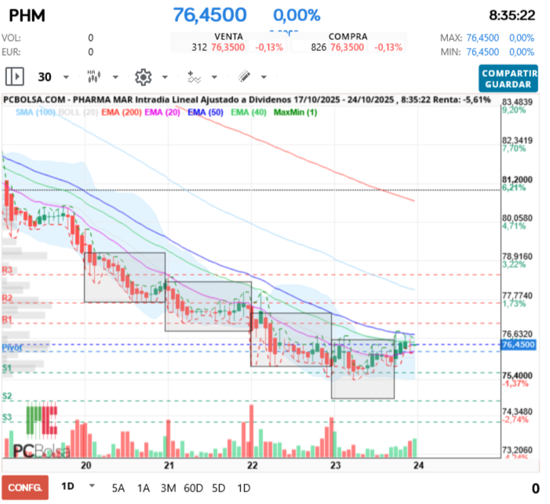This screenshot has width=550, height=504.
Task: Click the R2 resistance label
Action: (x=7, y=299)
